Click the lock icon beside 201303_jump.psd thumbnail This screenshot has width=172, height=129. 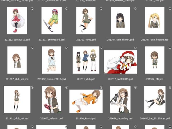click(x=101, y=9)
